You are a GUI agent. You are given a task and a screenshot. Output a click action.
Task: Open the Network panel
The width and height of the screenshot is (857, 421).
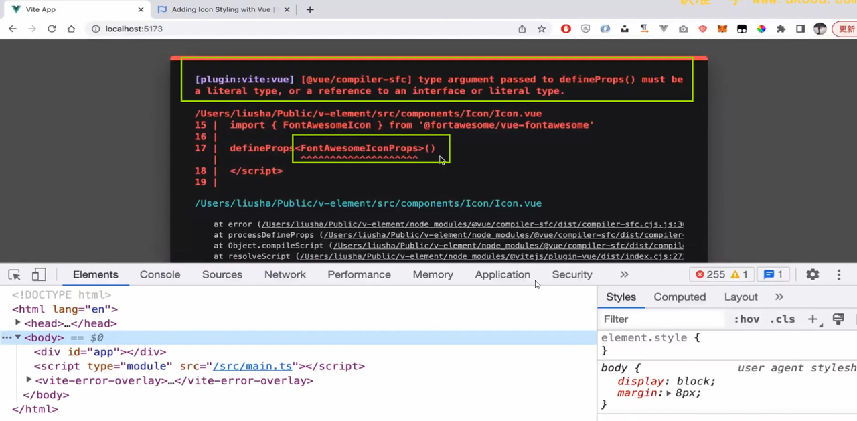pos(285,274)
